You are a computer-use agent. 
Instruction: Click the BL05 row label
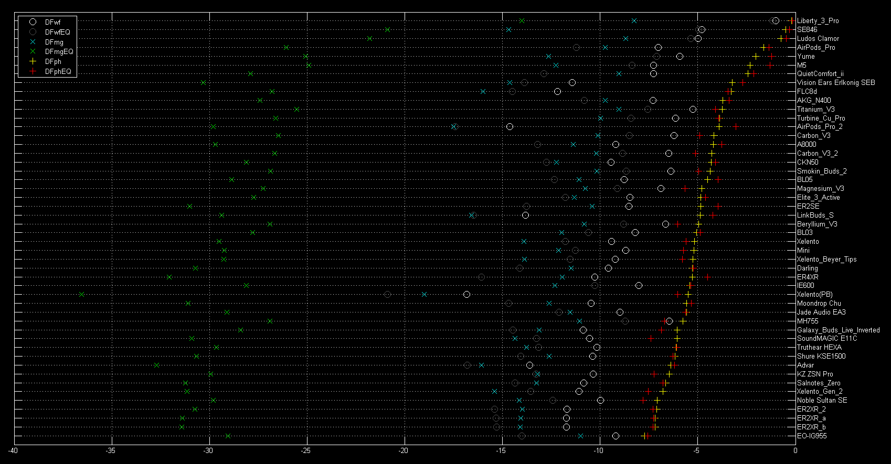point(805,180)
